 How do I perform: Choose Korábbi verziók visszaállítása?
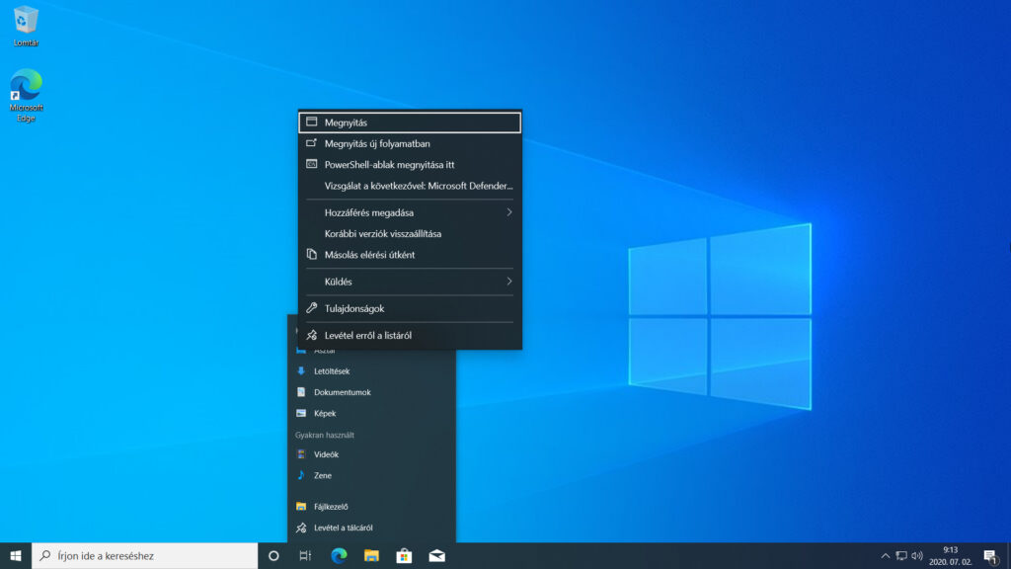pos(410,233)
